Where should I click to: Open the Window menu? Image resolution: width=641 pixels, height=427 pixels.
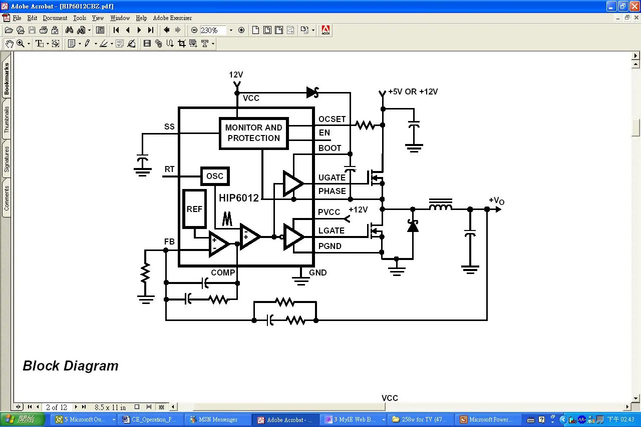120,18
